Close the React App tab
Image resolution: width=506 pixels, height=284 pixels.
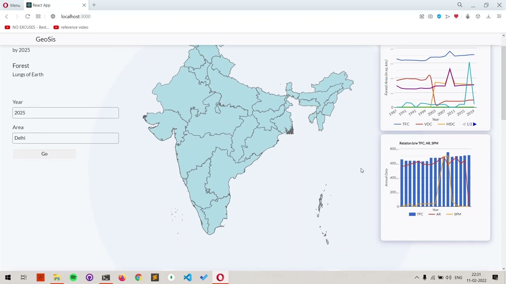click(84, 5)
